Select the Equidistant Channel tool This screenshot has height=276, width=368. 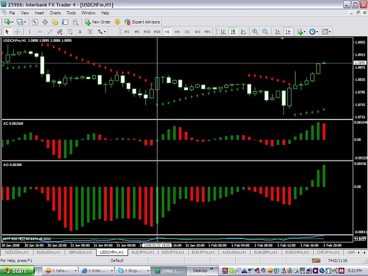(60, 32)
